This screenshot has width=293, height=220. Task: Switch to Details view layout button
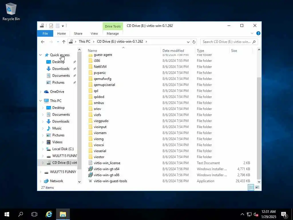[251, 187]
